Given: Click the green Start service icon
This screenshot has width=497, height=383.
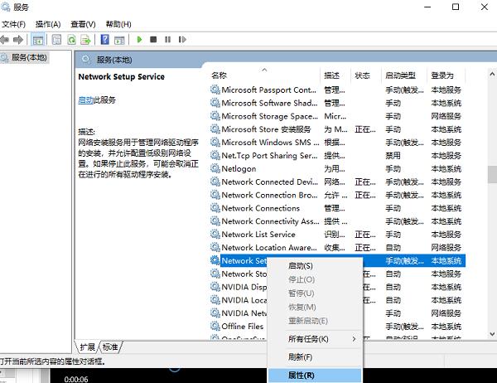Looking at the screenshot, I should tap(139, 39).
